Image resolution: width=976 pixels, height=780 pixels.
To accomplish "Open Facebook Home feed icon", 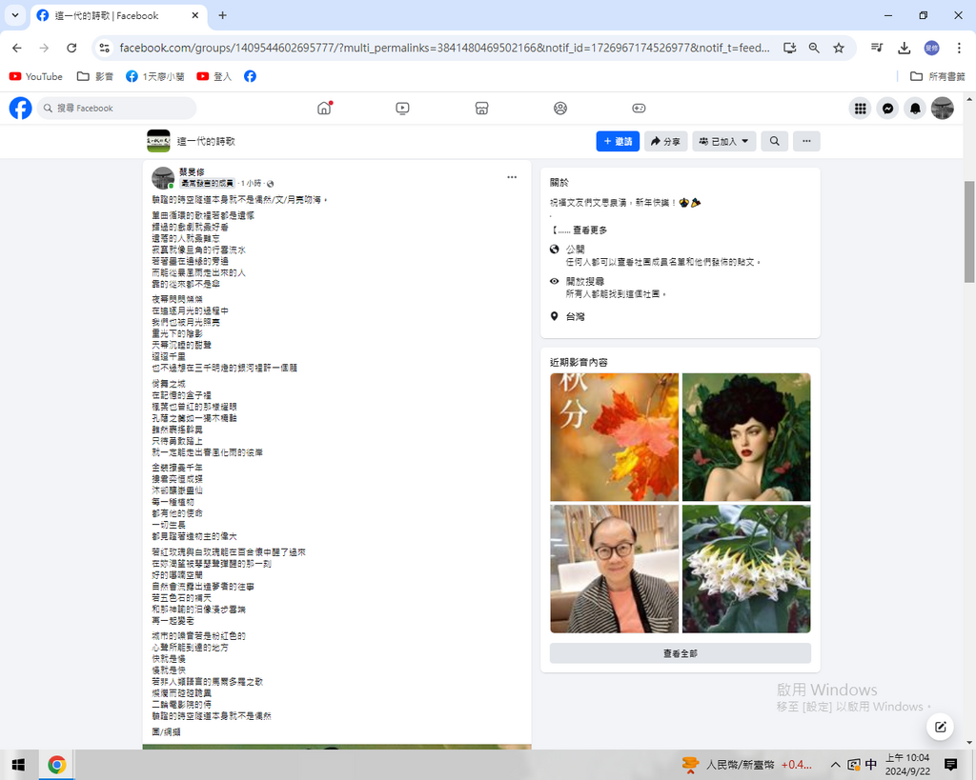I will click(324, 109).
